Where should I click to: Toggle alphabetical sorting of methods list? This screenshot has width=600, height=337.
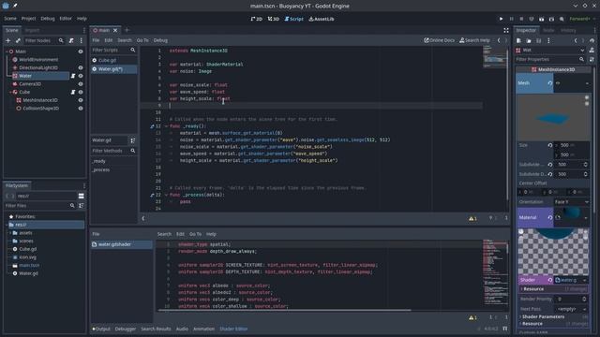(133, 140)
